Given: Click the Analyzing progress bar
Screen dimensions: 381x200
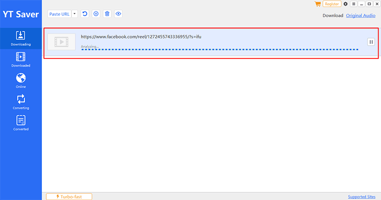Looking at the screenshot, I should 220,50.
